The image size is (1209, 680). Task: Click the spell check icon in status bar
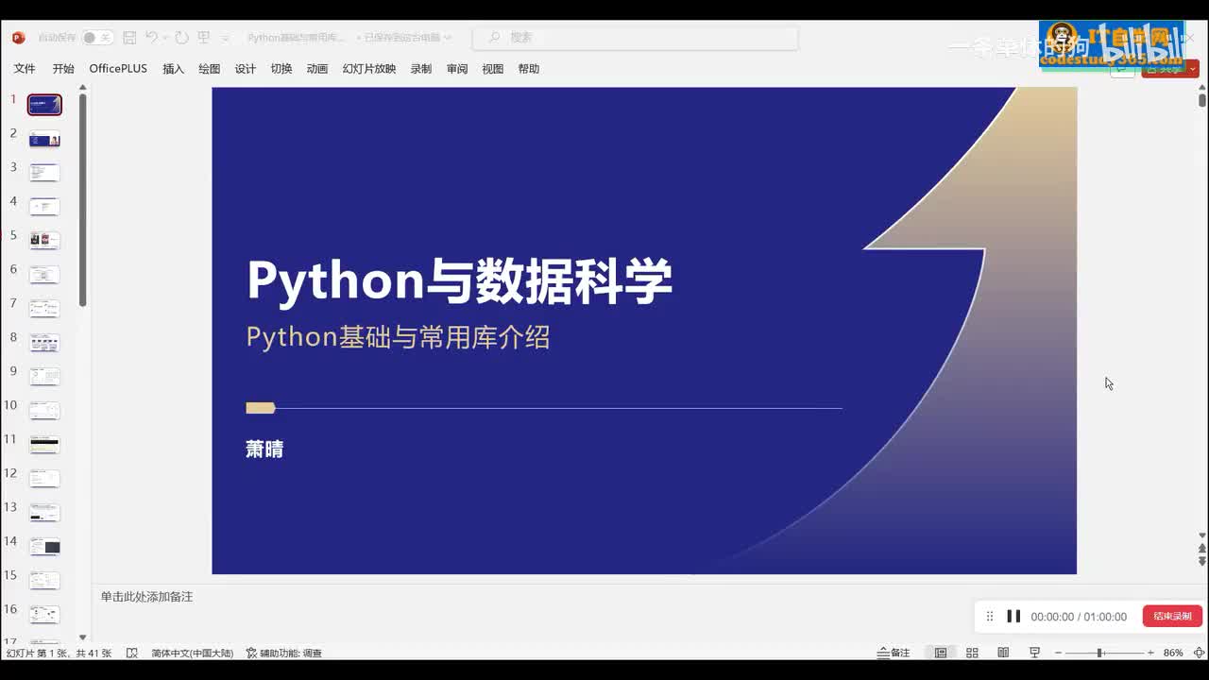(x=131, y=653)
